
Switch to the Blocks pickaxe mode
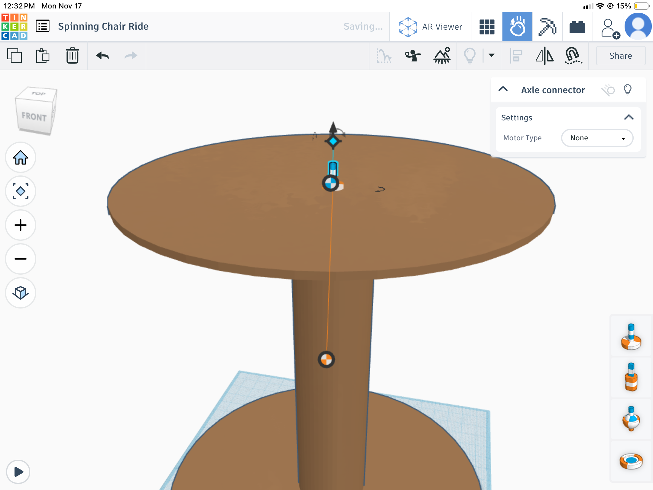(x=547, y=27)
